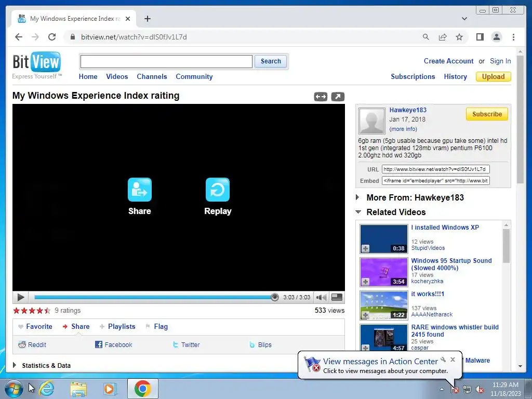Viewport: 532px width, 399px height.
Task: Click the video progress slider handle
Action: click(275, 297)
